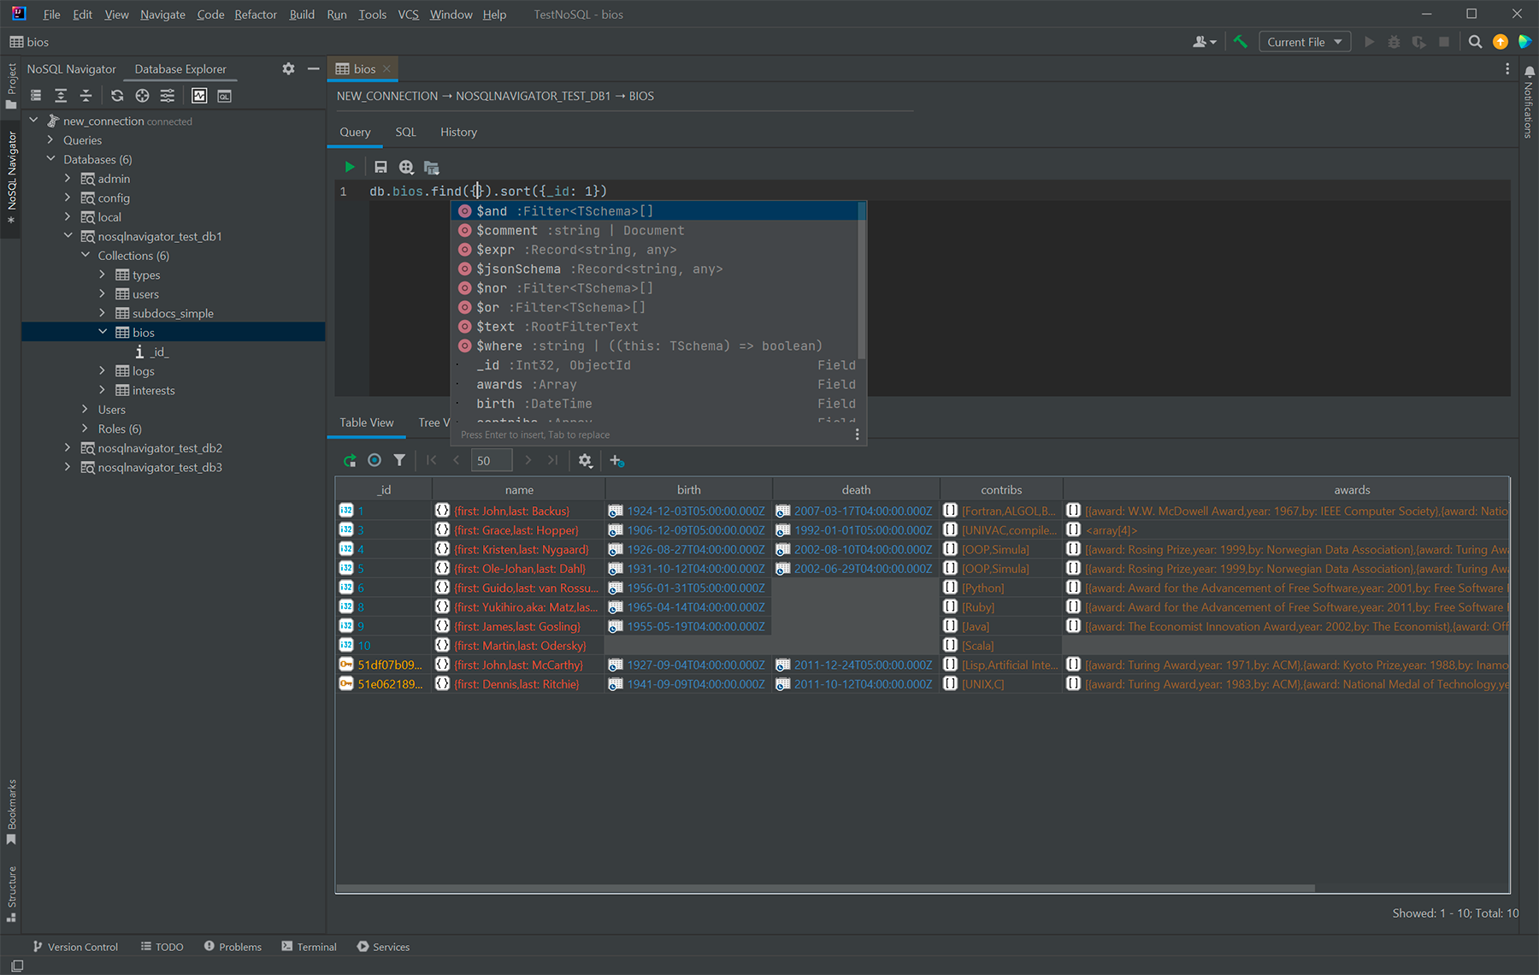Toggle the blue circle option beside the filter
1539x975 pixels.
click(374, 460)
